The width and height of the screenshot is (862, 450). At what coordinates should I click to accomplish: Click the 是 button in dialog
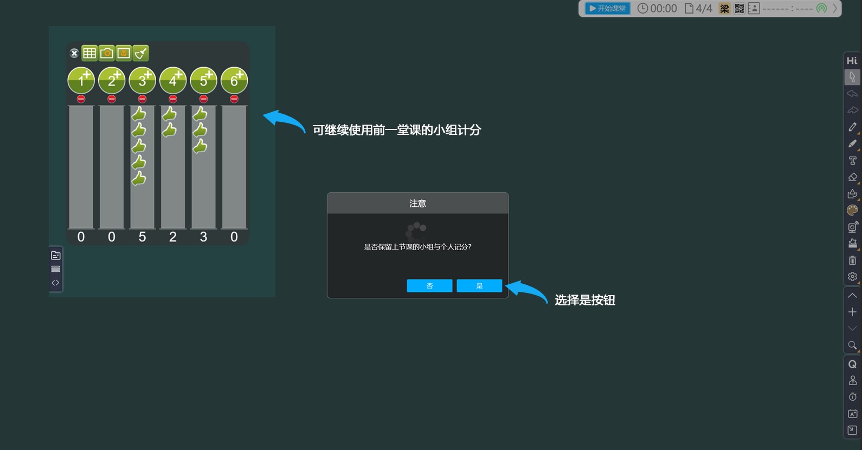click(479, 286)
